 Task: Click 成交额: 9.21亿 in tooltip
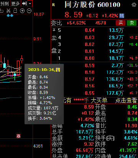pos(42,113)
